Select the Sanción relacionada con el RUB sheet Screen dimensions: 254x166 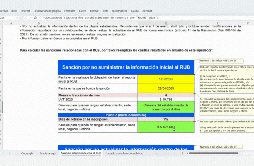(x=81, y=153)
